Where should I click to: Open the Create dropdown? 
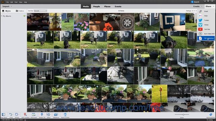pos(197,6)
